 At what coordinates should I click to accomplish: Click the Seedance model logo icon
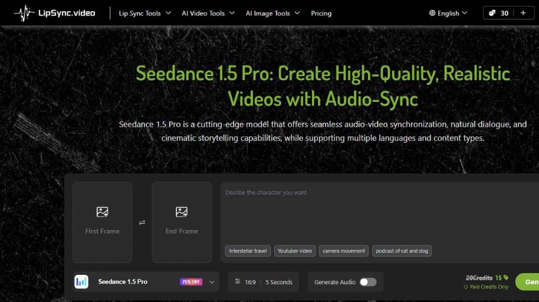point(81,282)
